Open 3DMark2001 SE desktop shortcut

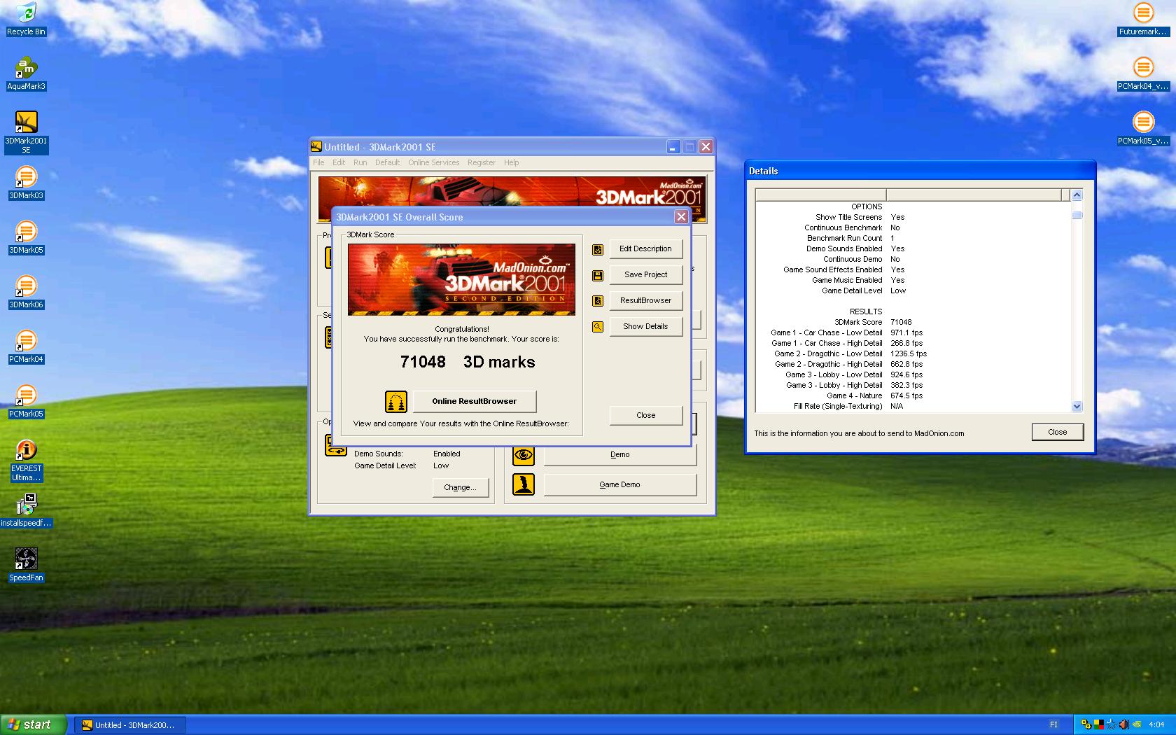tap(26, 132)
